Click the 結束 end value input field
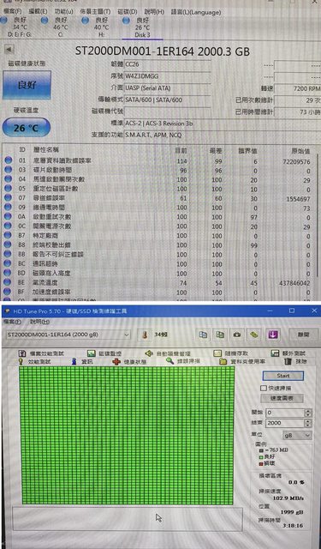The width and height of the screenshot is (321, 549). 285,423
